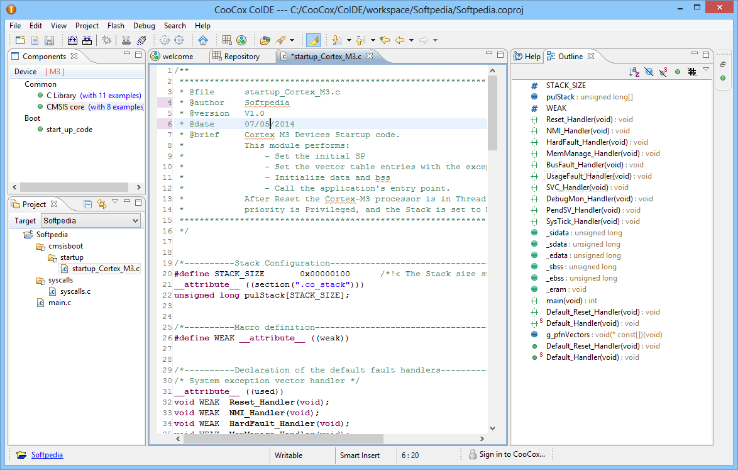Screen dimensions: 738x470
Task: Open the Back history dropdown arrow
Action: point(411,40)
